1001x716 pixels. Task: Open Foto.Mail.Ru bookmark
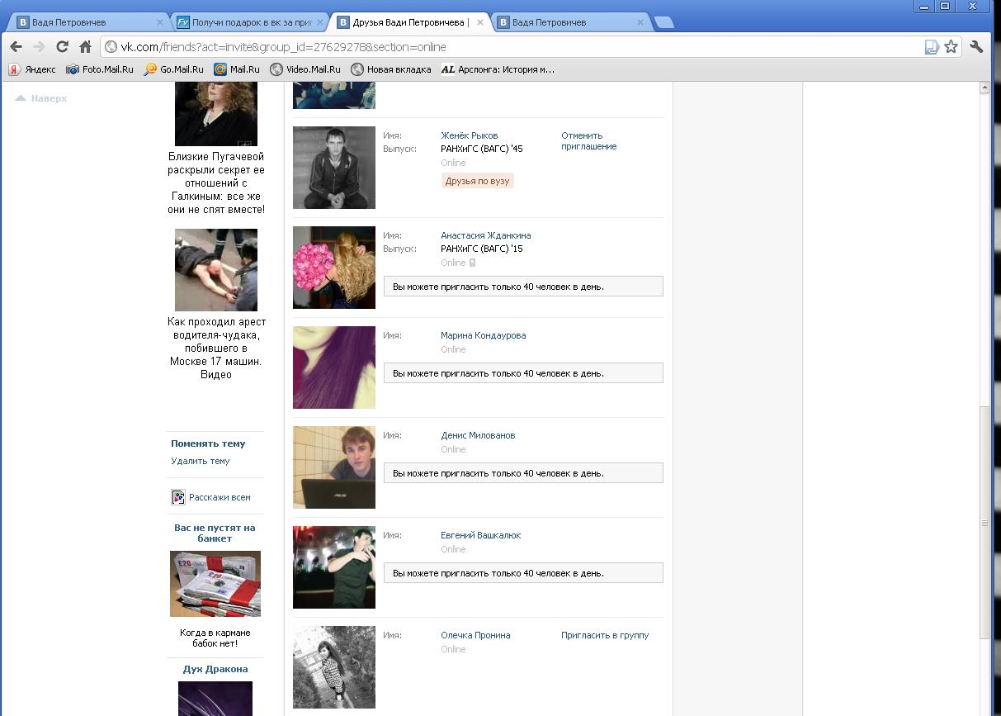point(100,69)
